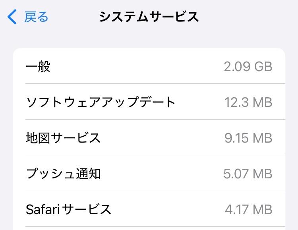Tap the partially visible row below Safariサービス

[x=149, y=228]
